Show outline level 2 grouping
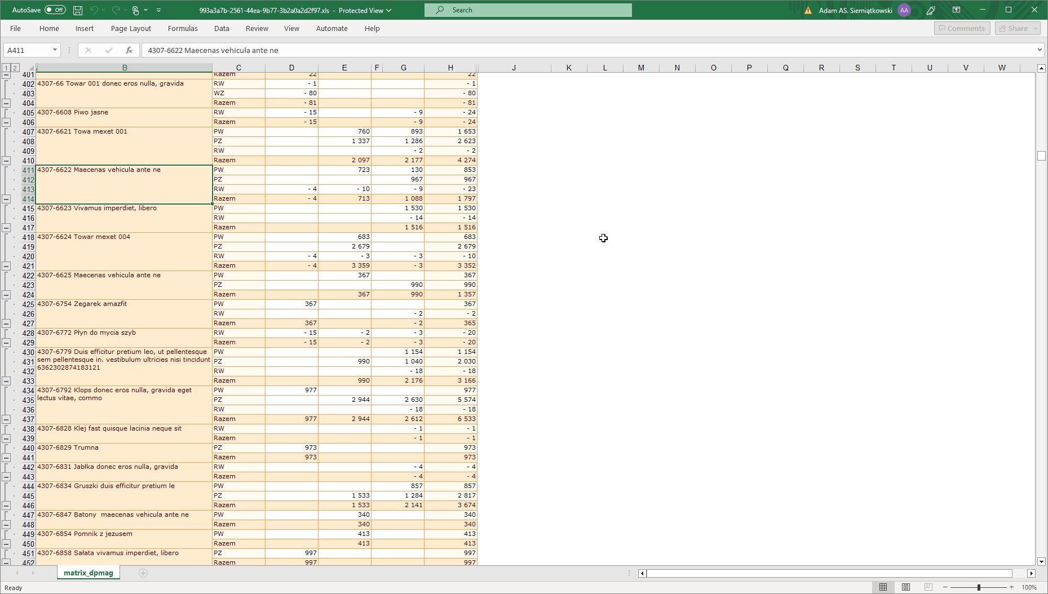Screen dimensions: 1048x594 [15, 68]
